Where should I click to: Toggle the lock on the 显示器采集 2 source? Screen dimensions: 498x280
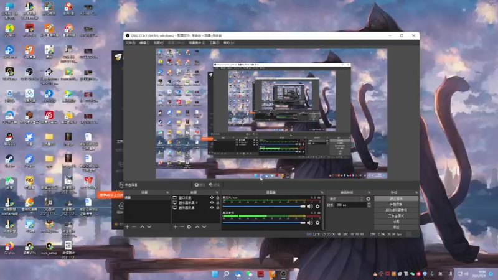(217, 203)
